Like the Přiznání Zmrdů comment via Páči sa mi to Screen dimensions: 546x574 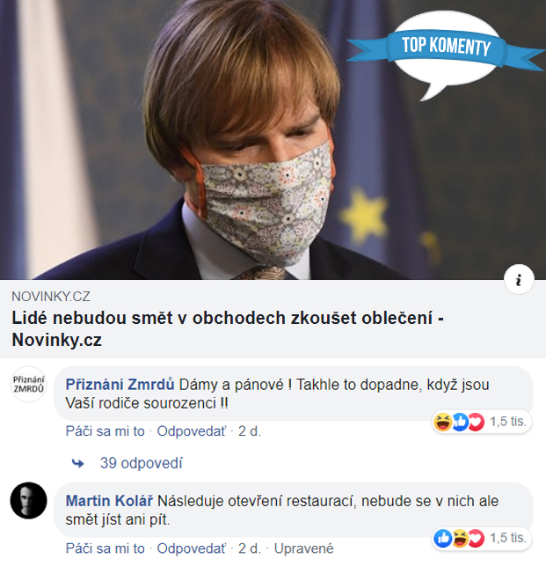click(x=105, y=431)
